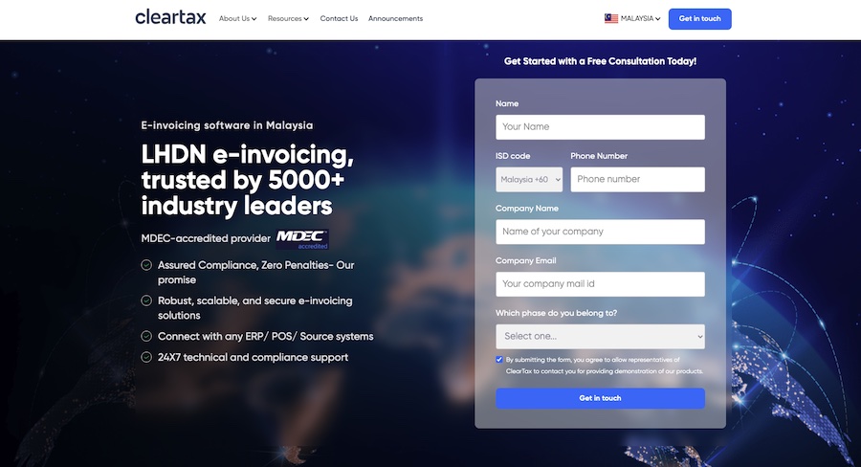Open the phase Select one dropdown
The image size is (861, 467).
pyautogui.click(x=600, y=336)
